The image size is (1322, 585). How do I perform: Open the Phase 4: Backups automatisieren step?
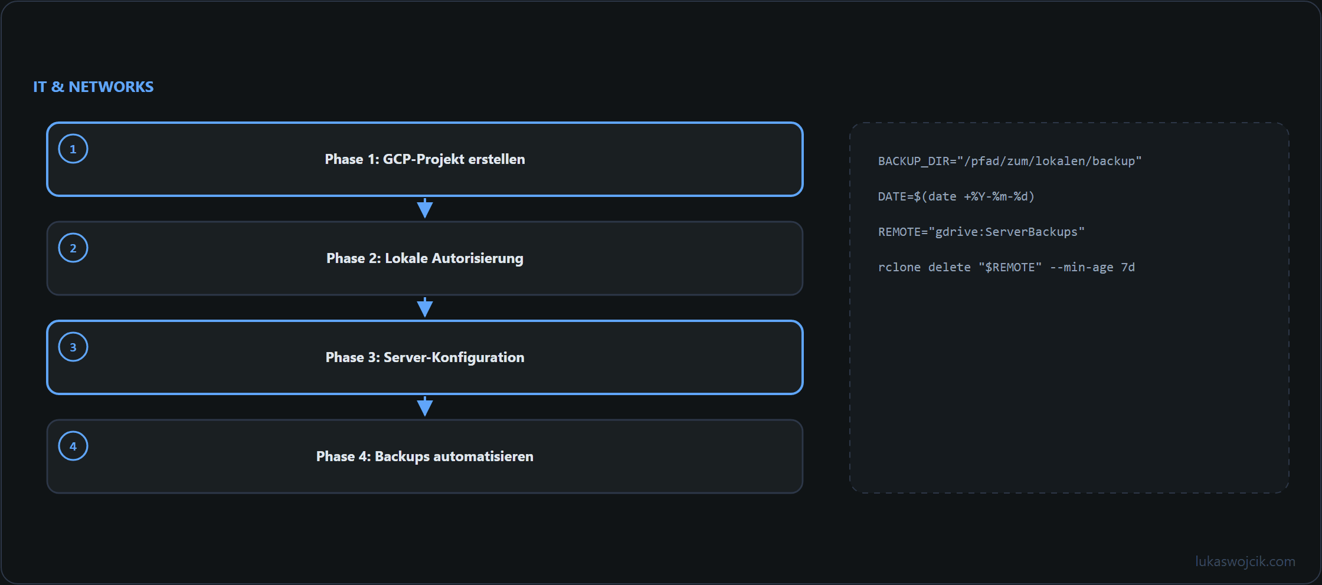pos(425,456)
